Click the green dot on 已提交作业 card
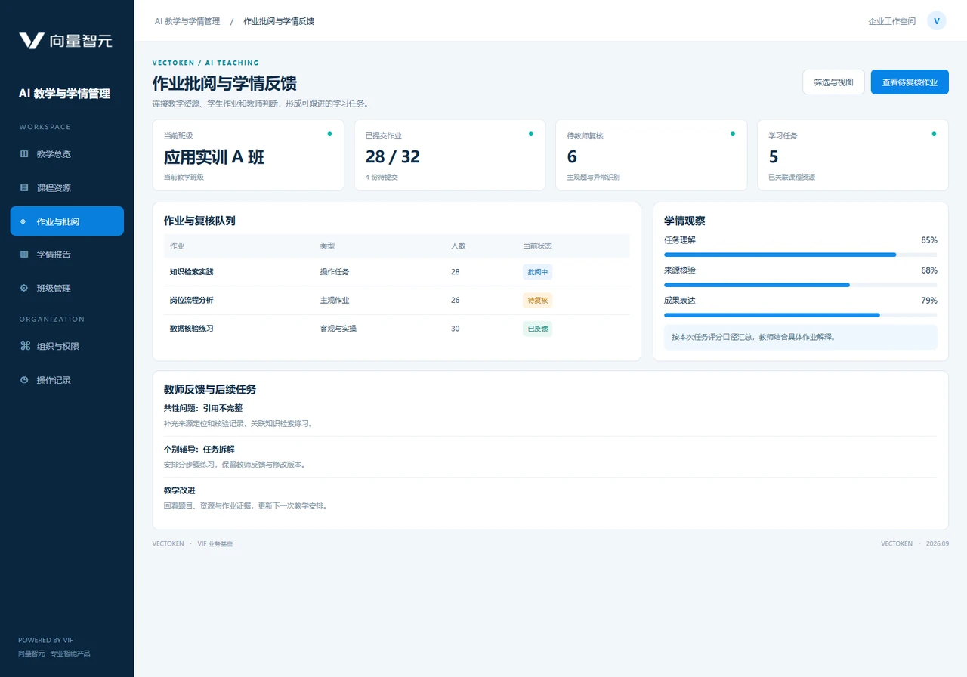967x677 pixels. tap(531, 134)
